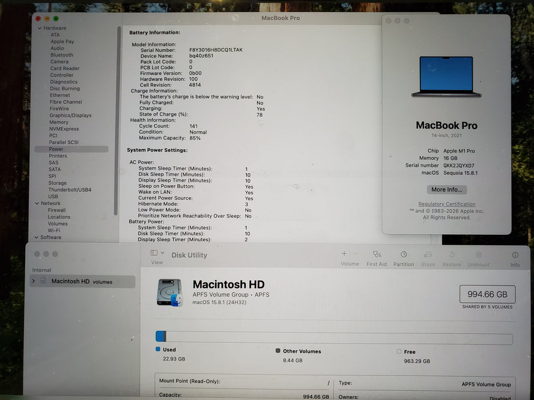534x400 pixels.
Task: Select Wi-Fi under Network
Action: tap(54, 231)
